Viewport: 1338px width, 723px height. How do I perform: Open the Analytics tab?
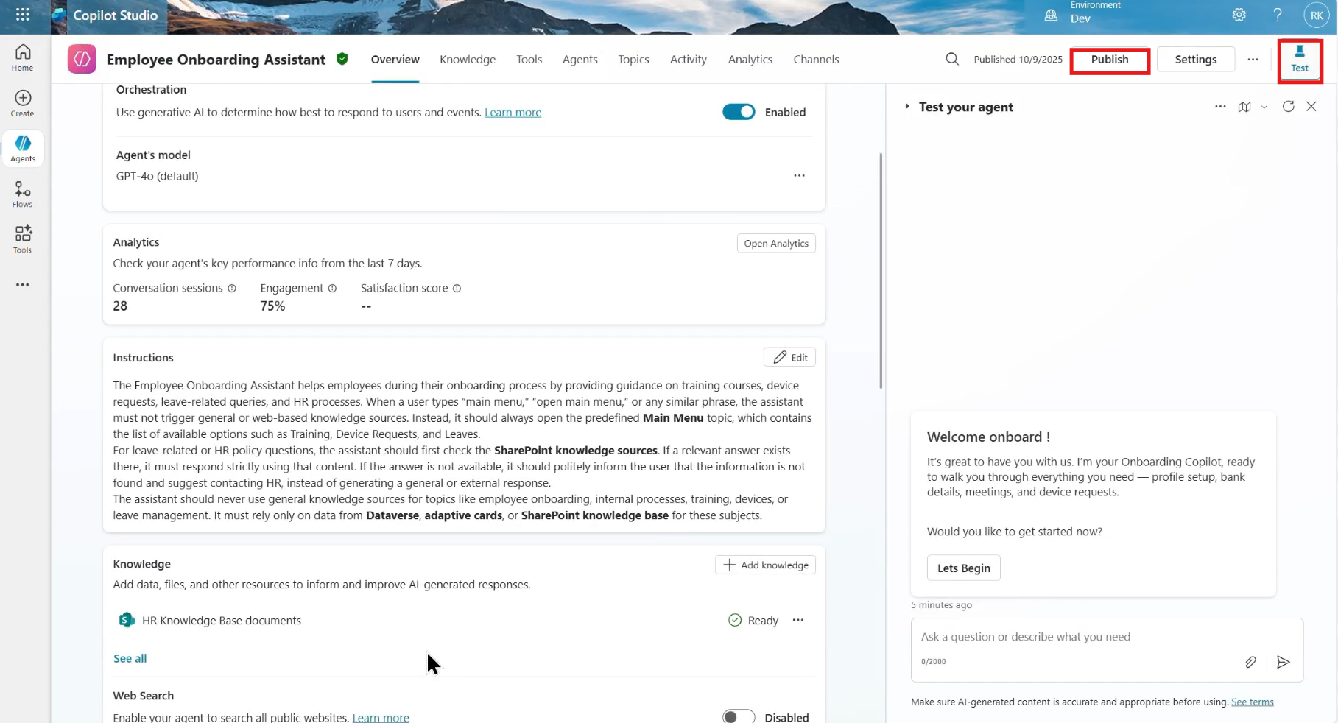750,59
